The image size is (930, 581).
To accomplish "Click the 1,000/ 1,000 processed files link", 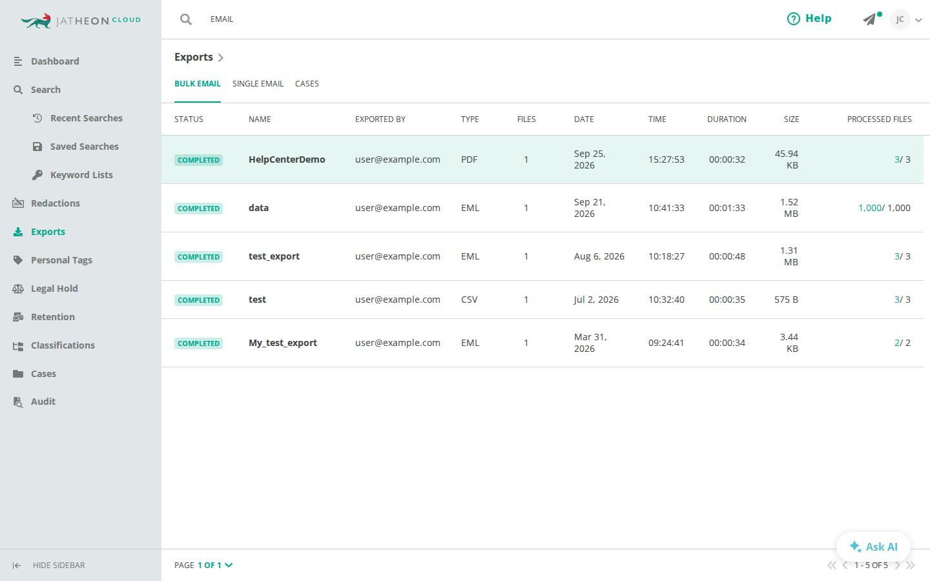I will (x=884, y=208).
